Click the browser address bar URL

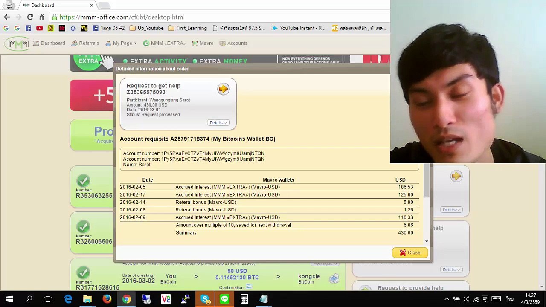(x=122, y=17)
